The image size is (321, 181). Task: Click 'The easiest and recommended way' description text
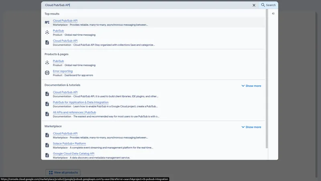(116, 117)
